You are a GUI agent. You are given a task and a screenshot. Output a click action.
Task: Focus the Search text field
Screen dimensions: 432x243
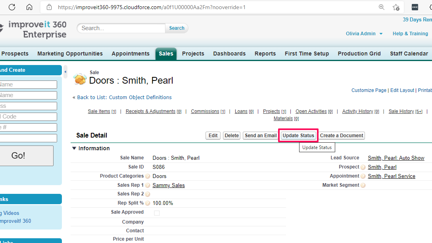click(121, 28)
